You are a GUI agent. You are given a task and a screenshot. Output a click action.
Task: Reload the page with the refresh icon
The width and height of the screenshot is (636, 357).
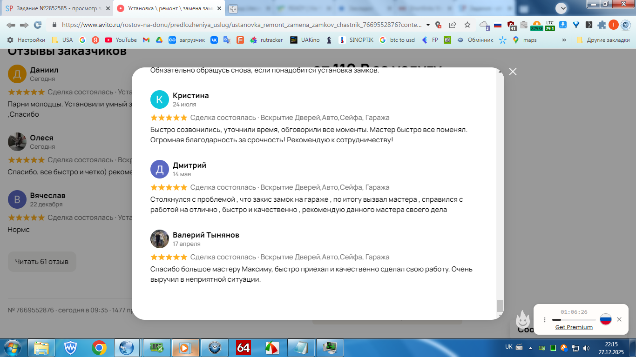(x=38, y=25)
